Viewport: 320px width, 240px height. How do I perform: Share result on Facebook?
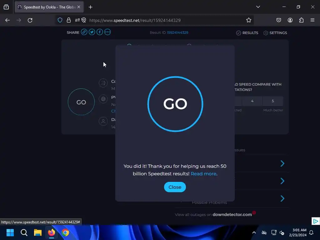click(100, 32)
